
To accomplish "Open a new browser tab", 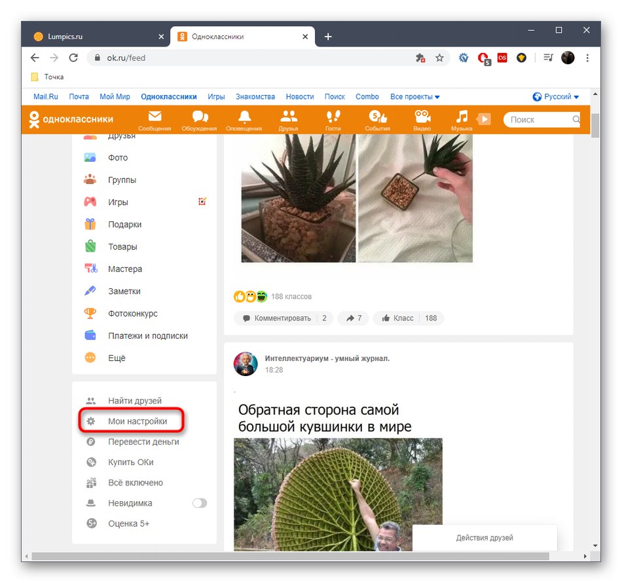I will coord(328,37).
